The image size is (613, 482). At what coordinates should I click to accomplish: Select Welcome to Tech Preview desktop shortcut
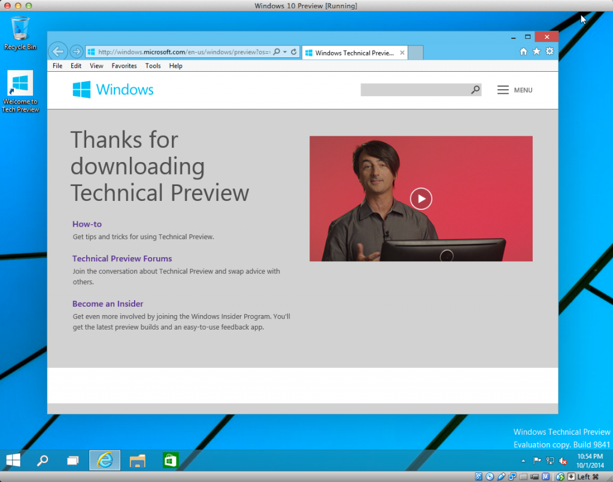pos(20,91)
